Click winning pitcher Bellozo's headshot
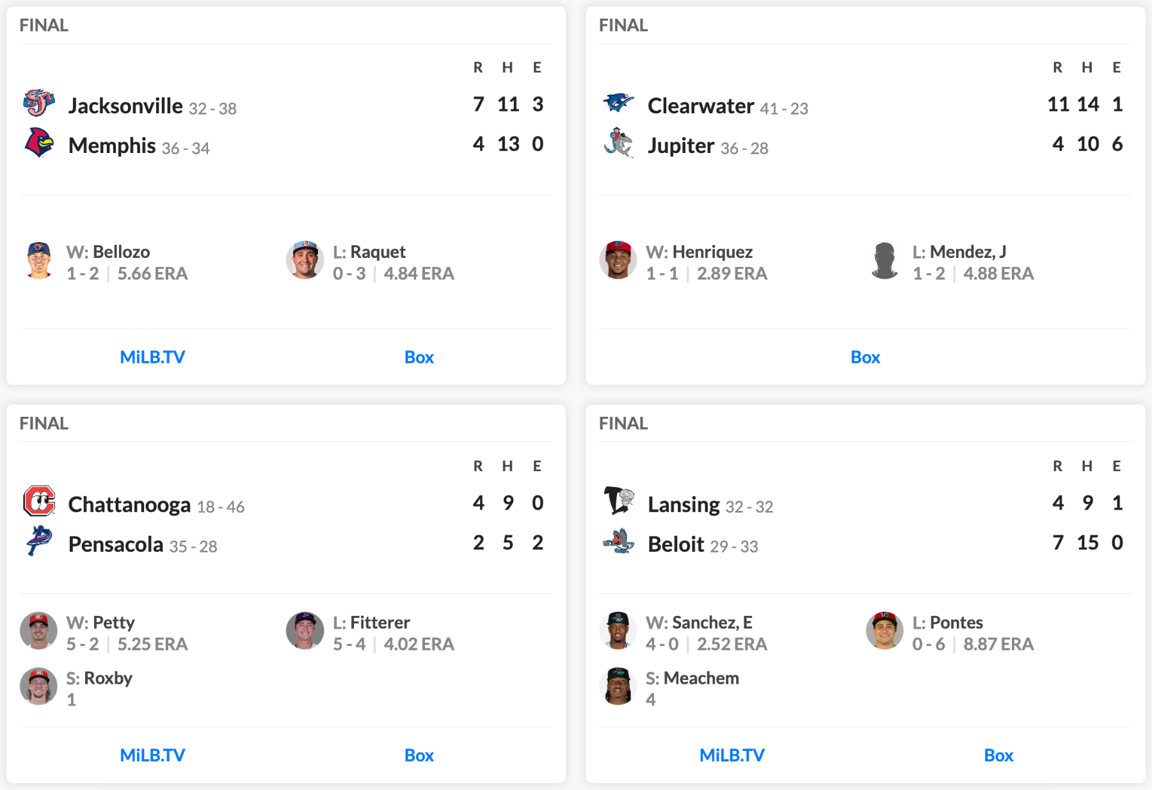The height and width of the screenshot is (790, 1152). (39, 260)
